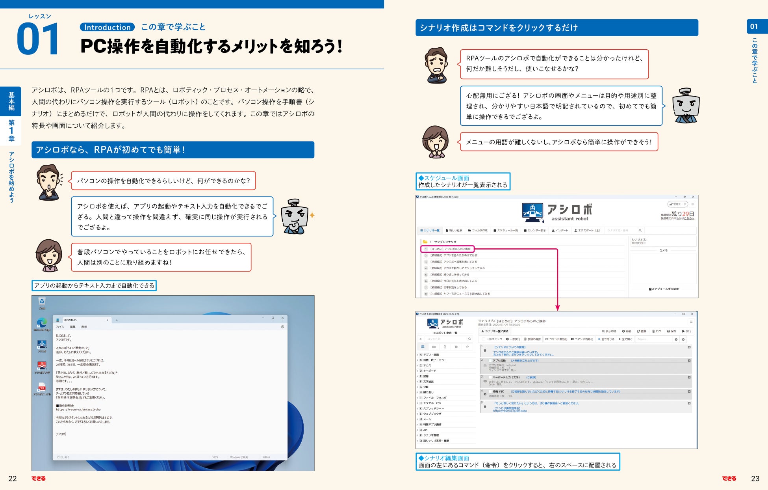This screenshot has width=768, height=490.
Task: Click the シナリオ一覧に戻る button
Action: click(x=495, y=331)
